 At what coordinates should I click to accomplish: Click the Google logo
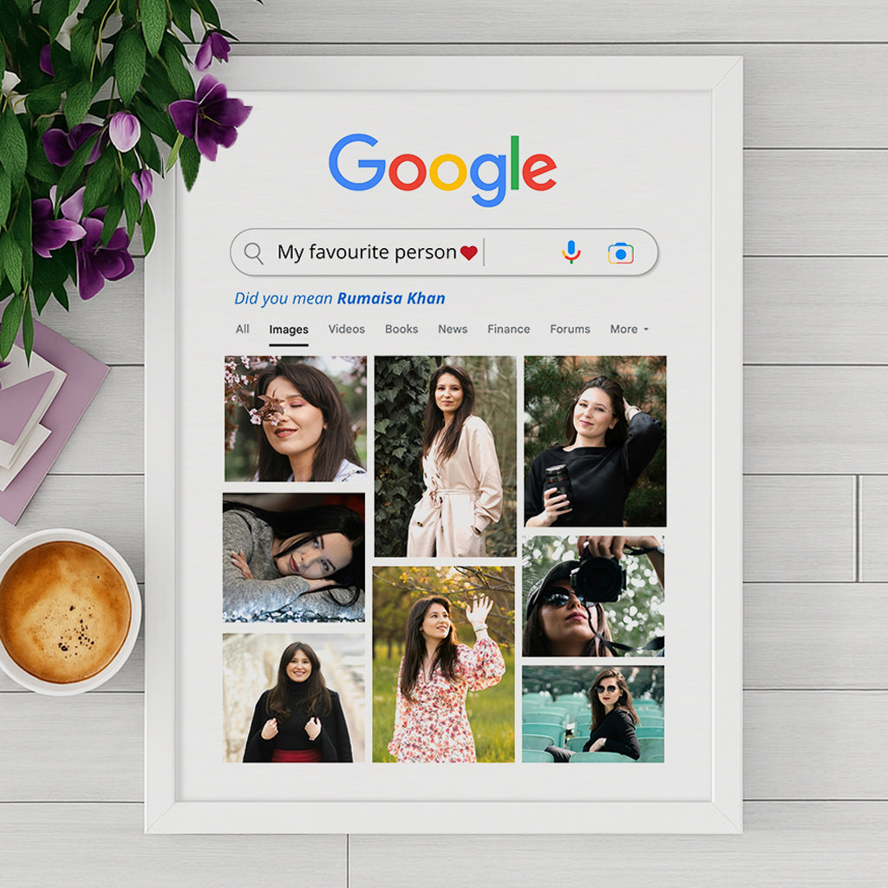click(442, 168)
